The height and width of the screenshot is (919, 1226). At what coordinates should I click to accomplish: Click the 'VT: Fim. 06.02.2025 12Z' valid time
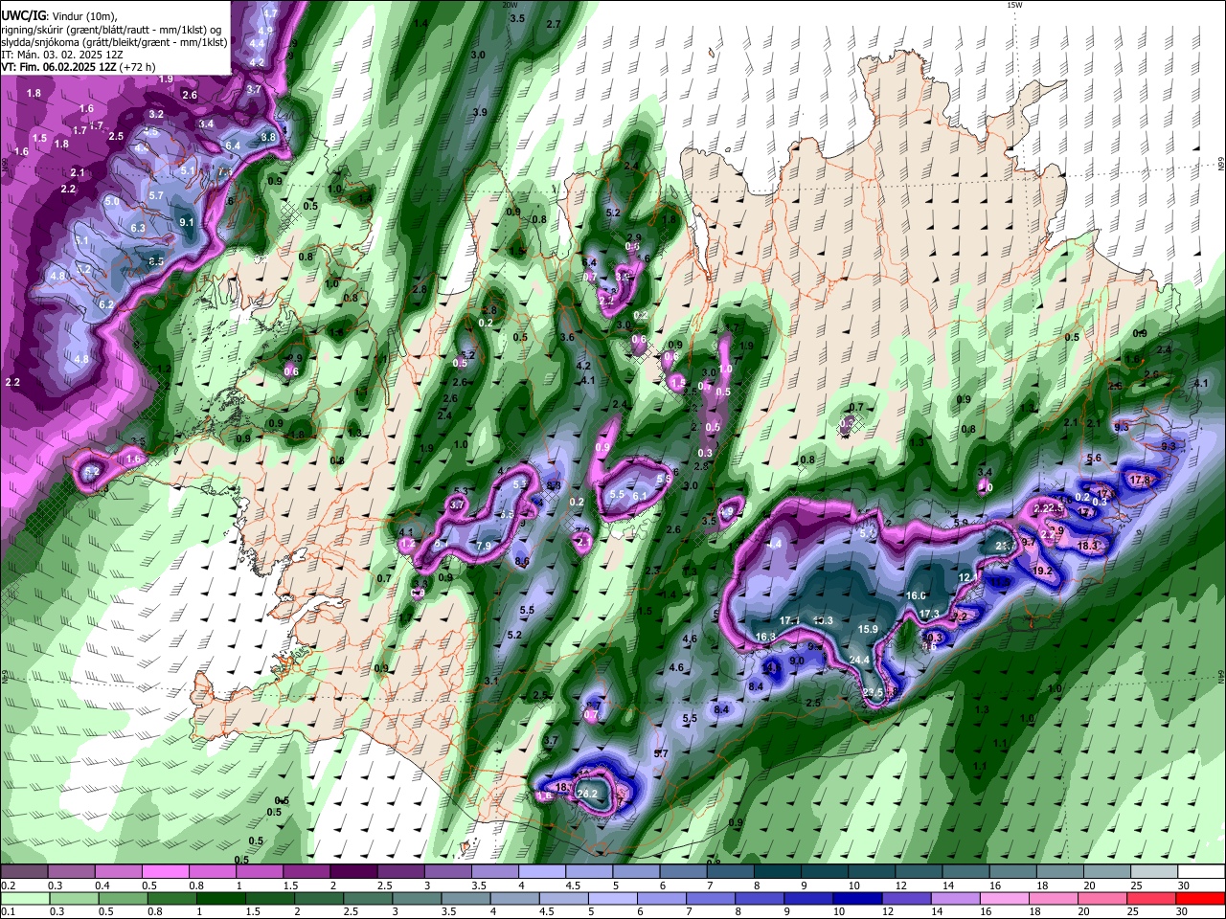[58, 67]
